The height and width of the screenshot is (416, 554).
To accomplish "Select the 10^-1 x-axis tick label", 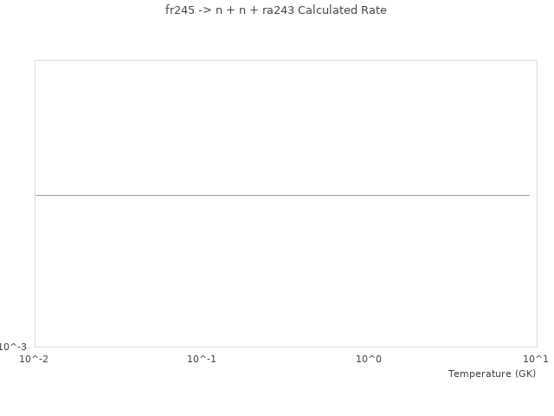I will coord(202,359).
